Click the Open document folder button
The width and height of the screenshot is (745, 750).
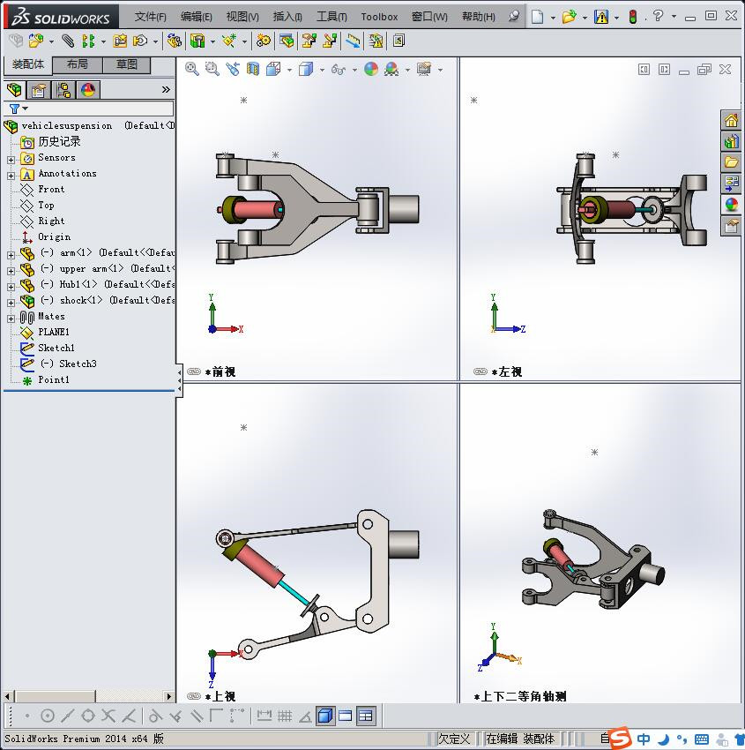pyautogui.click(x=569, y=17)
